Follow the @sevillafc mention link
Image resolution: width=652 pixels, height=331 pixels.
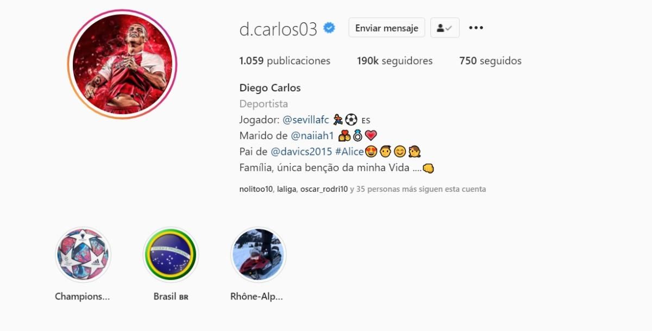point(306,120)
